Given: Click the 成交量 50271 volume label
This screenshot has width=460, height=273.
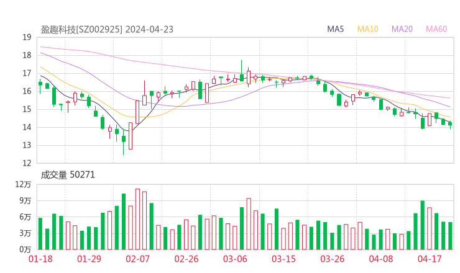Looking at the screenshot, I should (68, 175).
